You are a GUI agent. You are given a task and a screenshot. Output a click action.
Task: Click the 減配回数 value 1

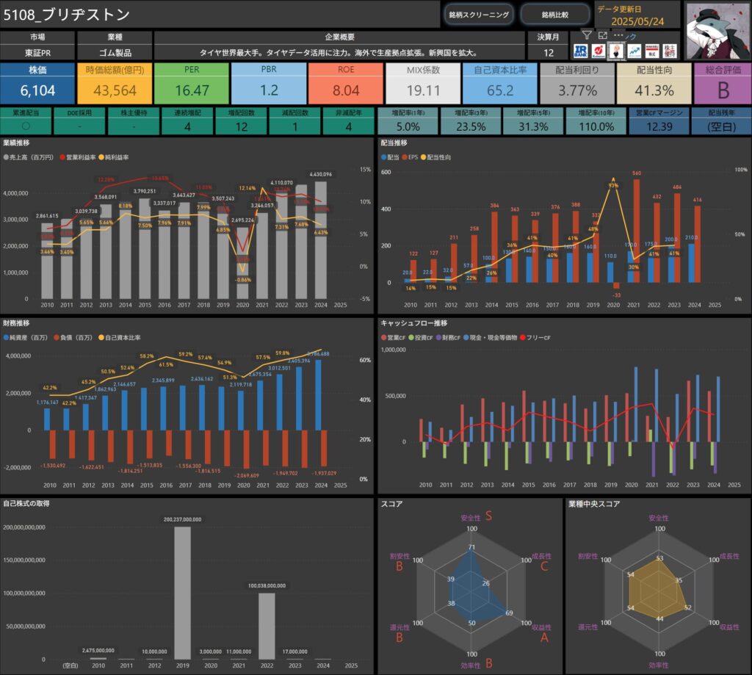pos(295,126)
